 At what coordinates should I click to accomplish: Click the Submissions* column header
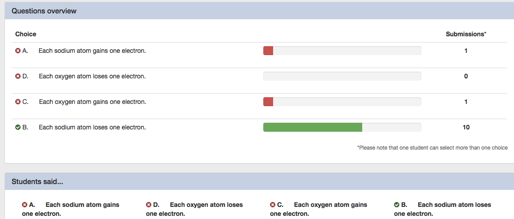(466, 34)
